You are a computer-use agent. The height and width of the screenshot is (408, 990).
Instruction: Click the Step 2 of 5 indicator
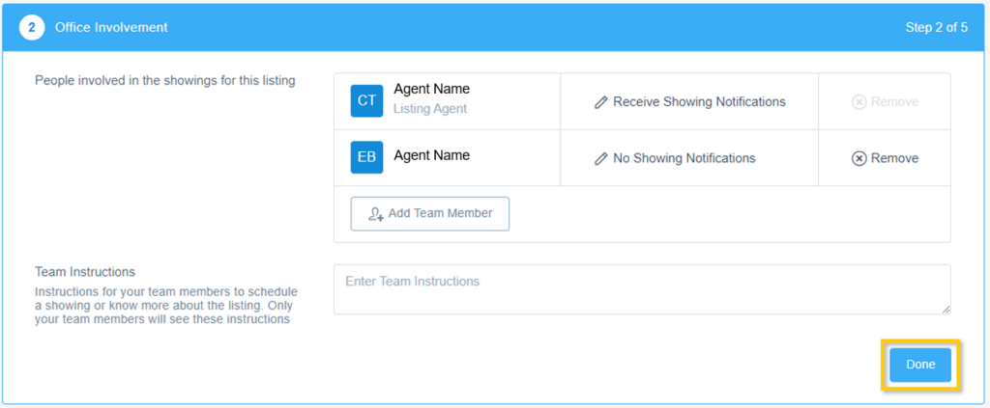936,27
